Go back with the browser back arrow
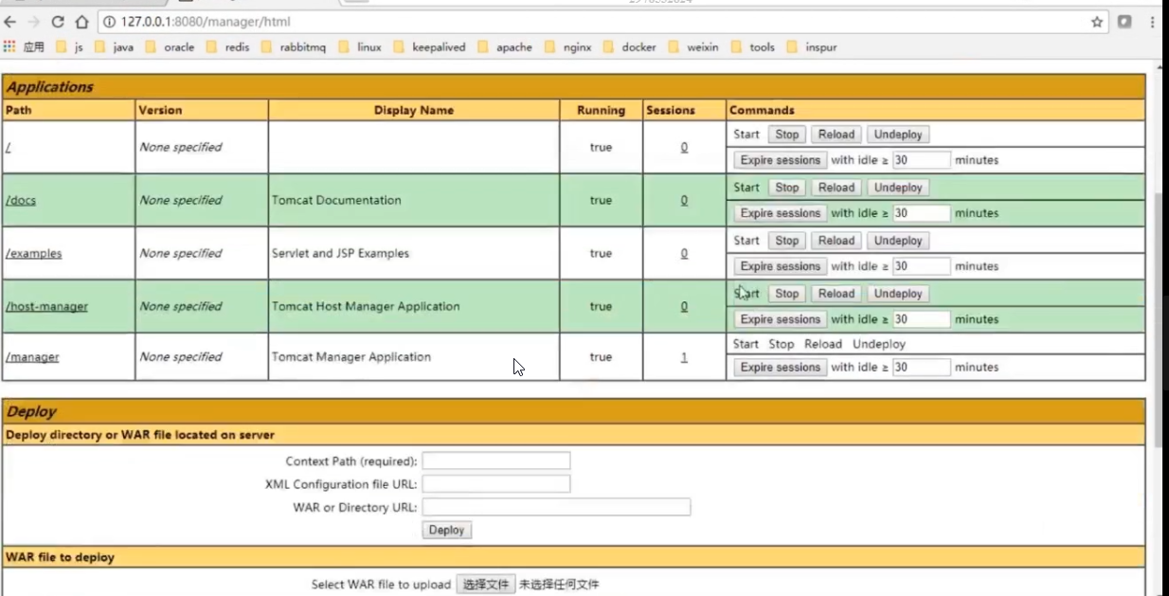Viewport: 1169px width, 596px height. coord(10,22)
